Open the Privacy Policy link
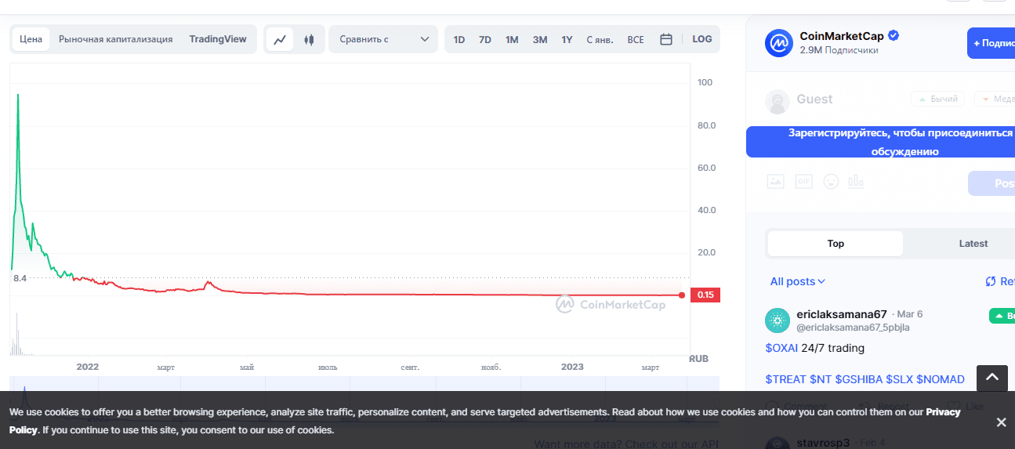Image resolution: width=1015 pixels, height=449 pixels. pyautogui.click(x=943, y=412)
